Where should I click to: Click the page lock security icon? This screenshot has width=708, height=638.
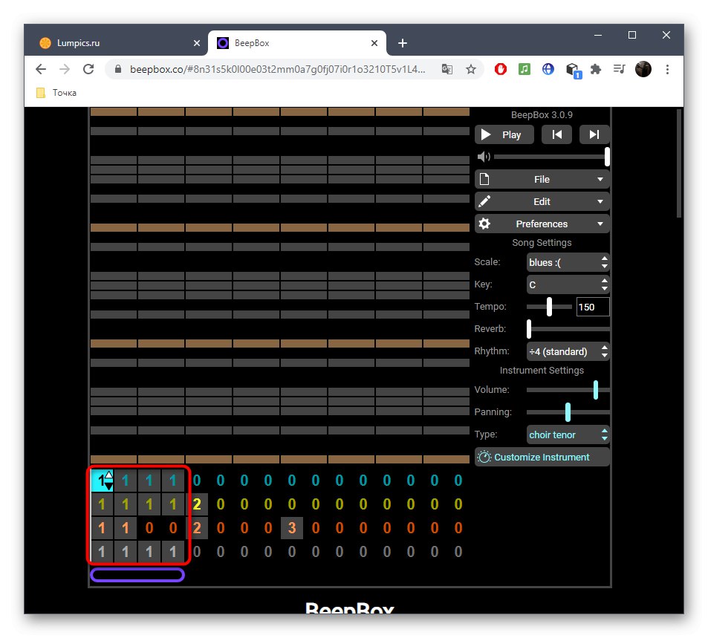118,69
